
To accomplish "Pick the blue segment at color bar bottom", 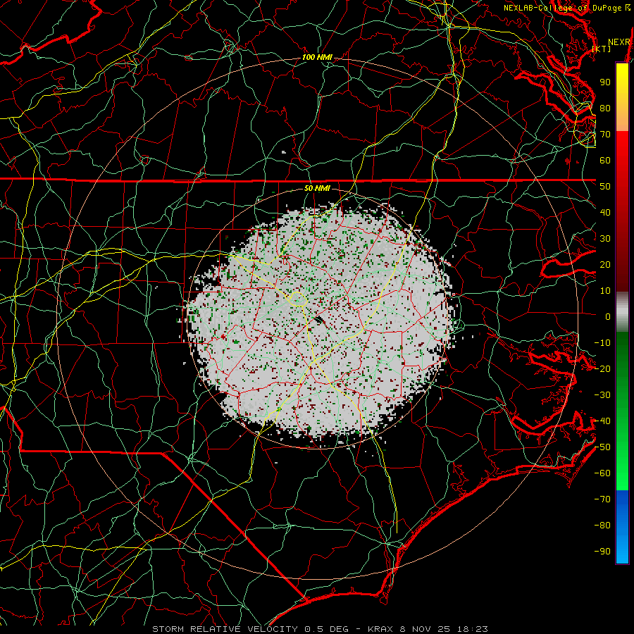I will point(622,527).
